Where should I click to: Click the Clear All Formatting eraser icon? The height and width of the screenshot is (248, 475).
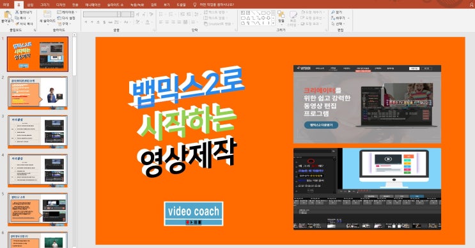(151, 14)
